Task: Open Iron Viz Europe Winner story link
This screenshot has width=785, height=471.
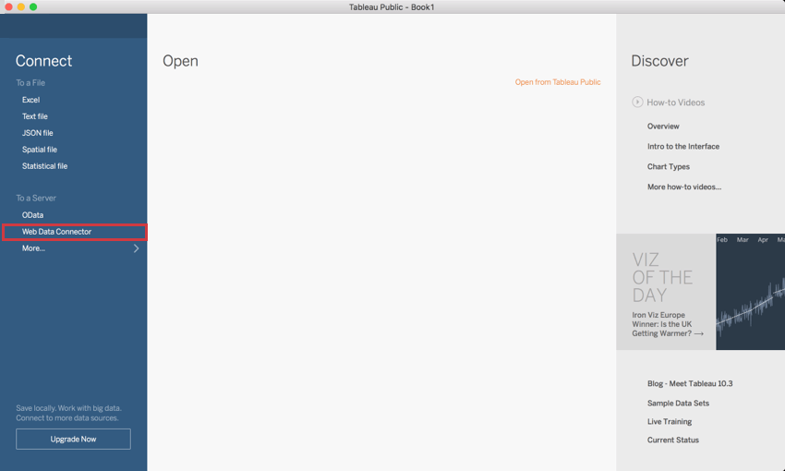Action: pyautogui.click(x=668, y=324)
